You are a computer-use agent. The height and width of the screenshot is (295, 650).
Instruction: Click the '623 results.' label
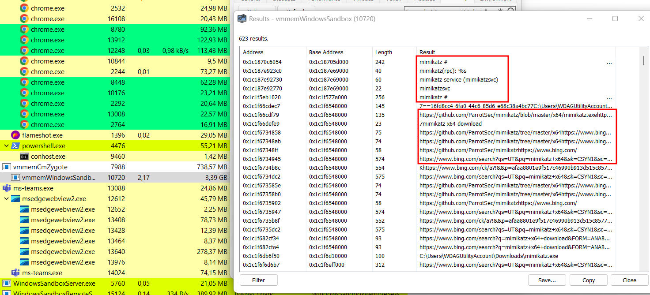[253, 38]
